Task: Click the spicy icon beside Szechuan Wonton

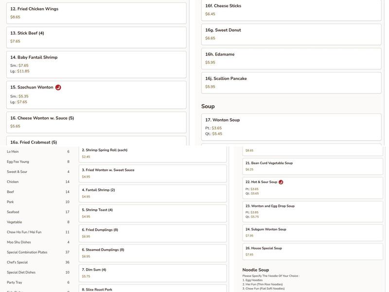Action: coord(58,88)
